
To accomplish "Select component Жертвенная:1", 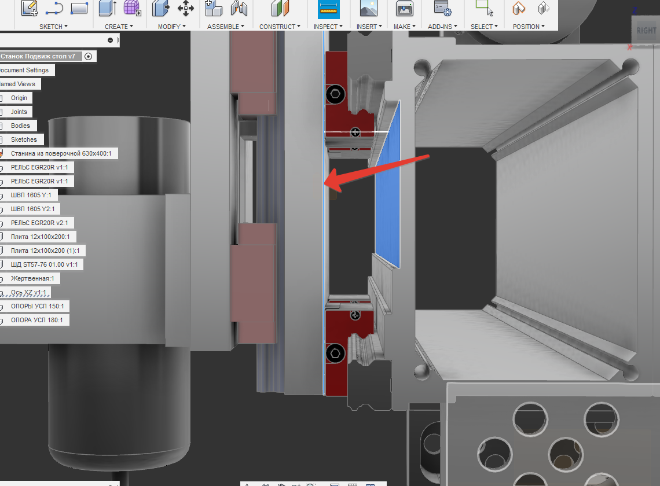I will coord(32,278).
